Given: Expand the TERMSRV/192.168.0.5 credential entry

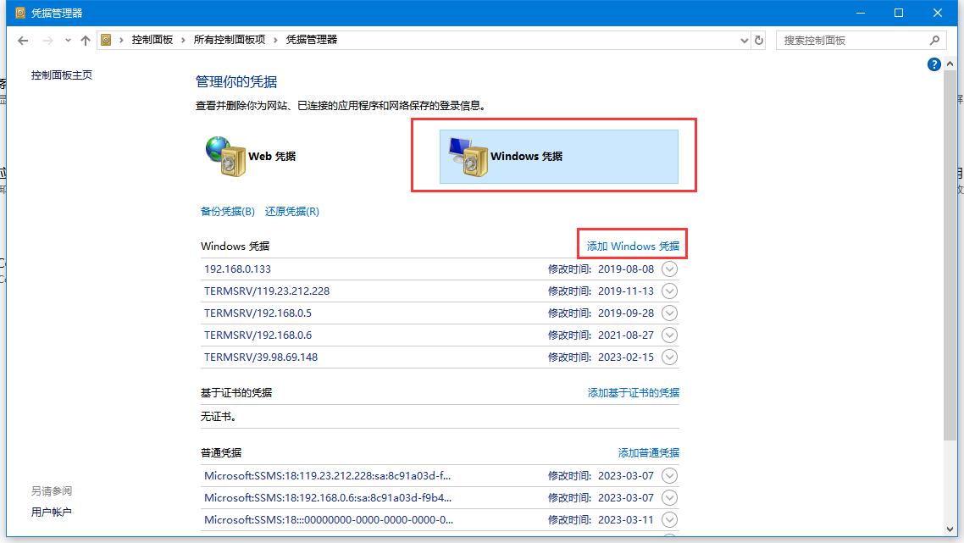Looking at the screenshot, I should (669, 313).
